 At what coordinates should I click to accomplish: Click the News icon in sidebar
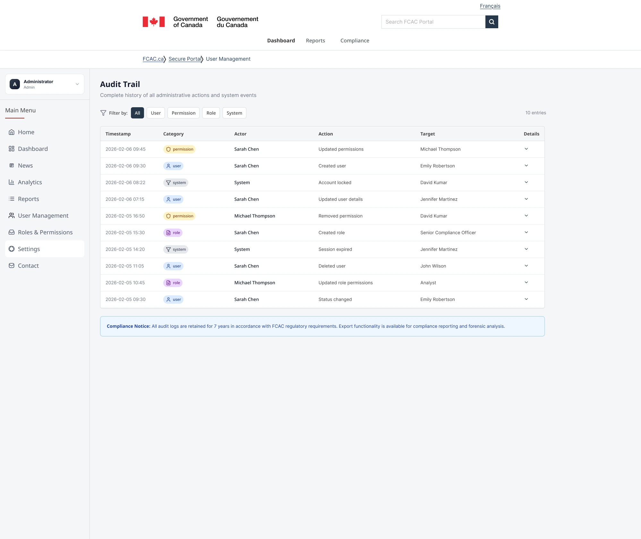coord(12,165)
